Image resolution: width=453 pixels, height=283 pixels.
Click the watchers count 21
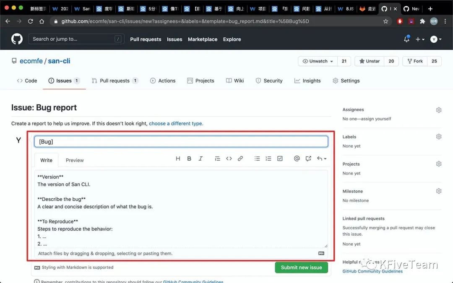[344, 61]
